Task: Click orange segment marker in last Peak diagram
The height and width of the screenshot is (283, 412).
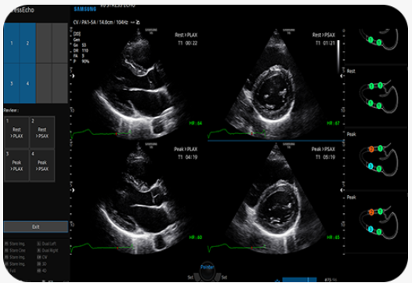Action: pos(371,212)
